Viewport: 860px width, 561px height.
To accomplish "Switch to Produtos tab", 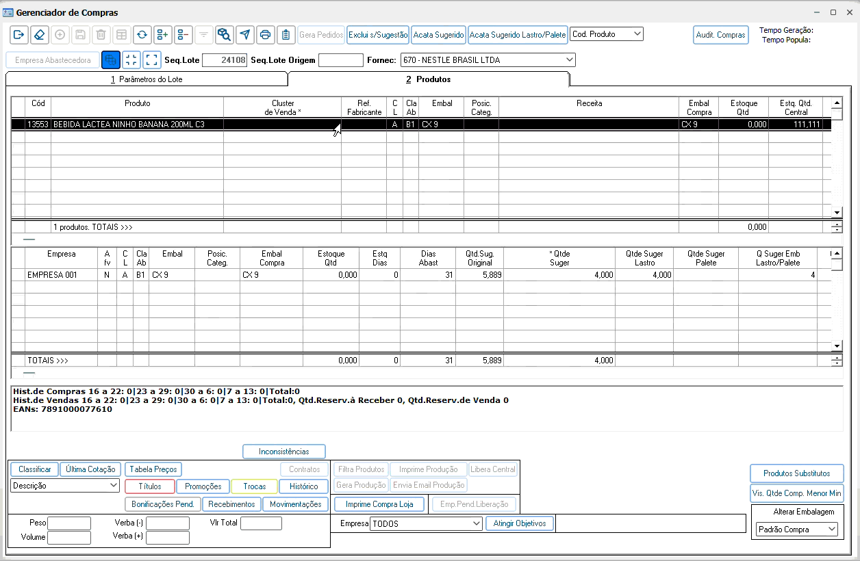I will pyautogui.click(x=429, y=79).
